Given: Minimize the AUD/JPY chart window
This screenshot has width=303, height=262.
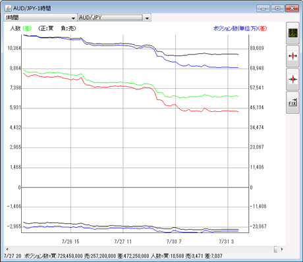Looking at the screenshot, I should (x=263, y=9).
